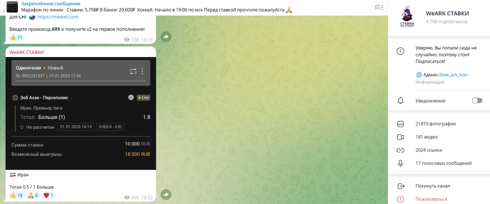The width and height of the screenshot is (490, 204).
Task: Click the 21.01.2025 16:15 date box
Action: 76,127
